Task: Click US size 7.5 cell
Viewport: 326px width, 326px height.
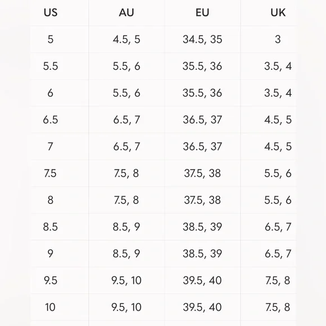Action: point(51,173)
